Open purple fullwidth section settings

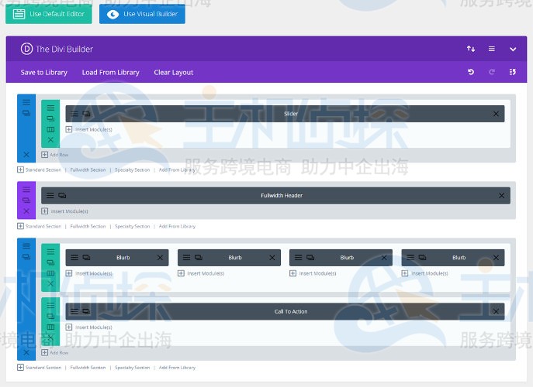(x=26, y=190)
